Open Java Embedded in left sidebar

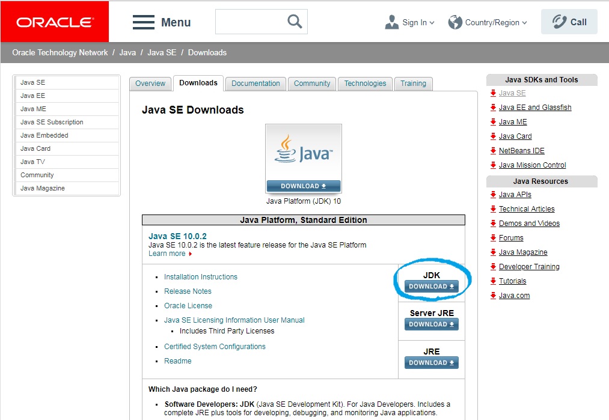click(67, 135)
